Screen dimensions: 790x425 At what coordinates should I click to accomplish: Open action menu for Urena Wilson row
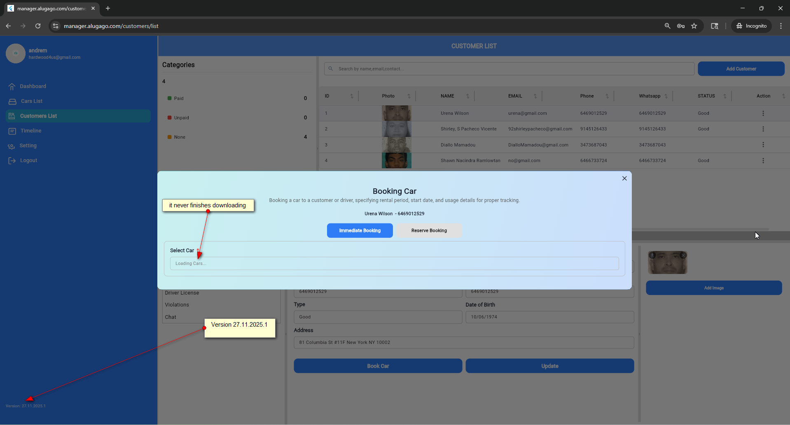(763, 113)
